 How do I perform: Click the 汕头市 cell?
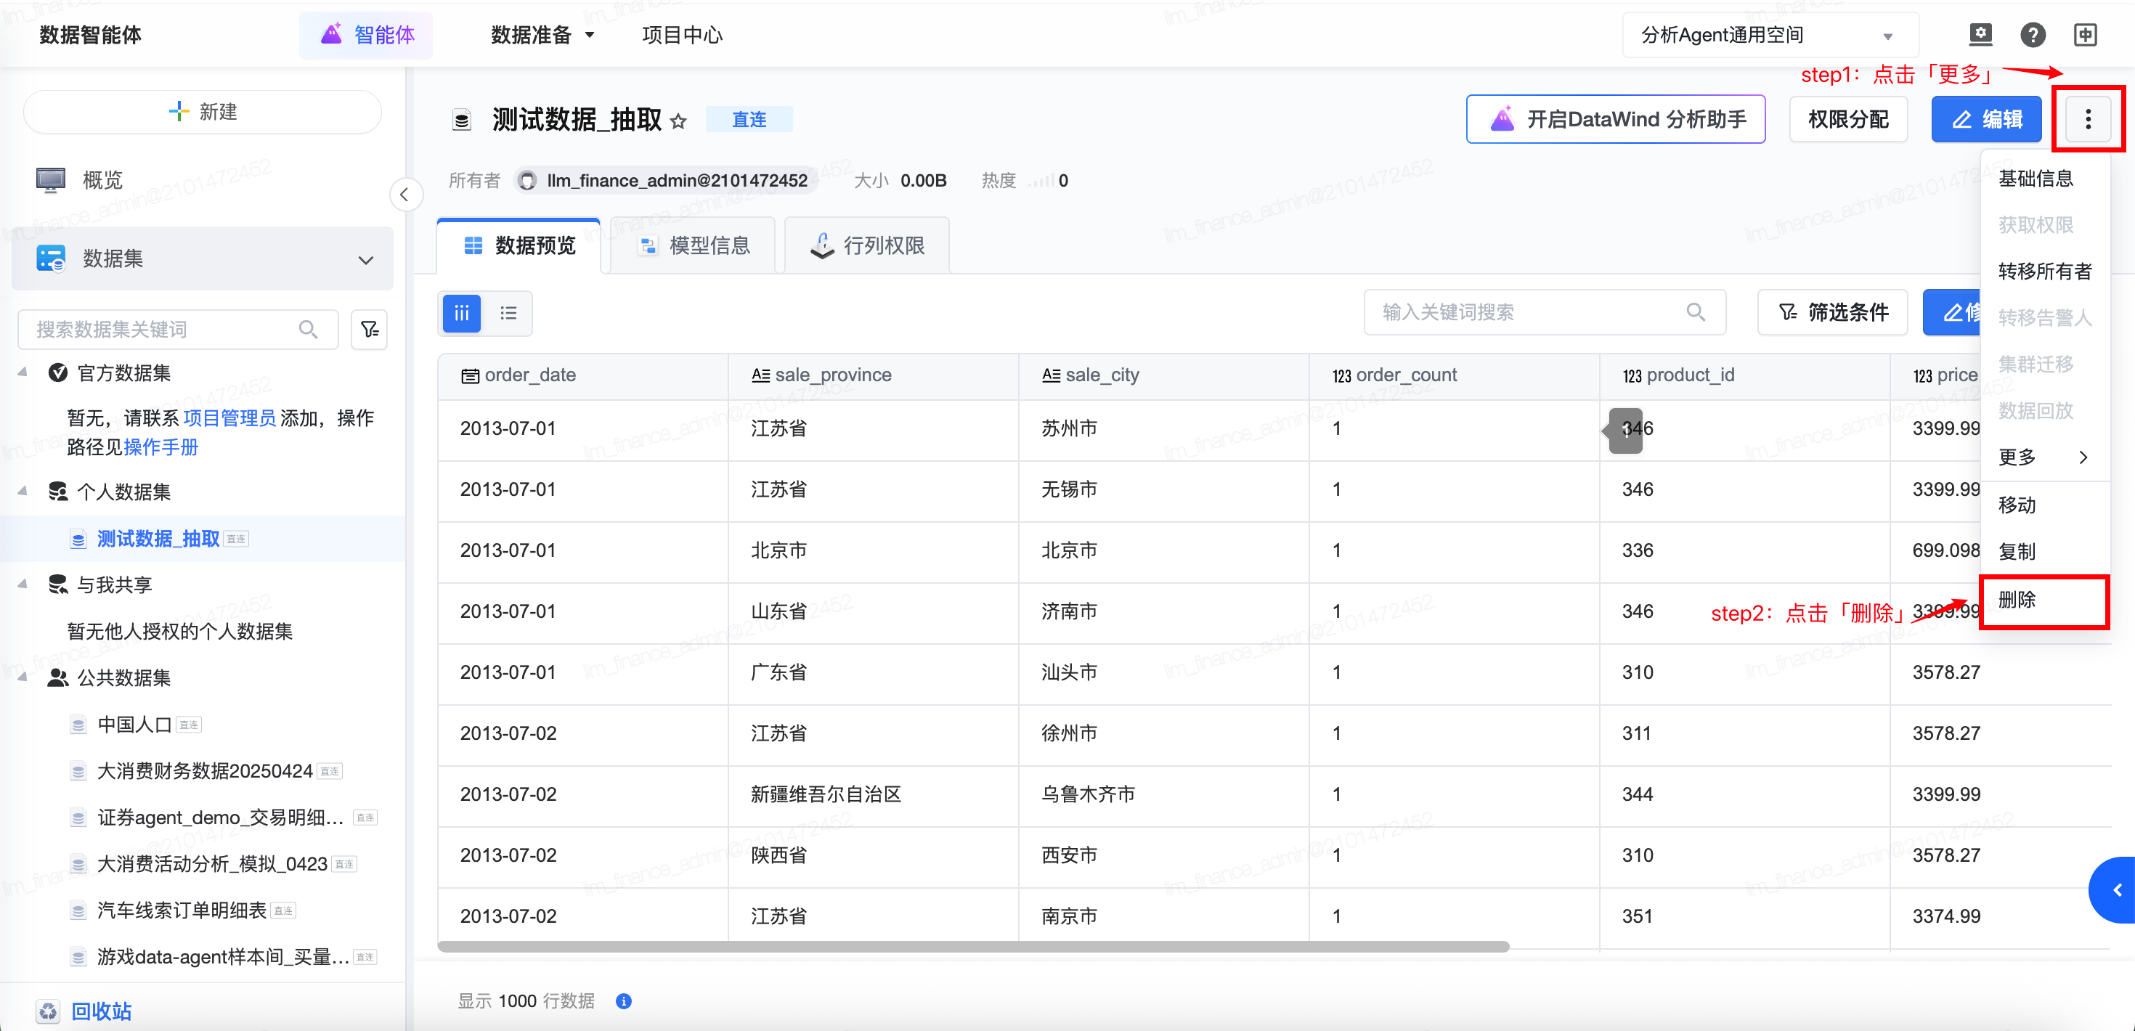tap(1163, 672)
